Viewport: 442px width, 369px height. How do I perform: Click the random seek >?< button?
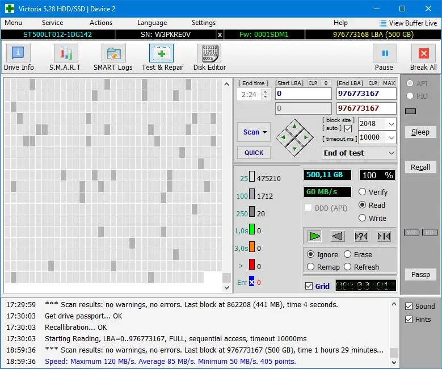(x=361, y=236)
